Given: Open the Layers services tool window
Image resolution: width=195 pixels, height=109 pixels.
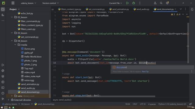Looking at the screenshot, I should click(x=3, y=76).
